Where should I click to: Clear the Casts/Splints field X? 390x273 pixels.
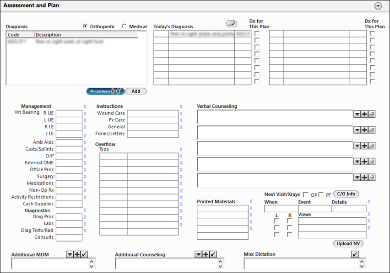click(x=85, y=150)
